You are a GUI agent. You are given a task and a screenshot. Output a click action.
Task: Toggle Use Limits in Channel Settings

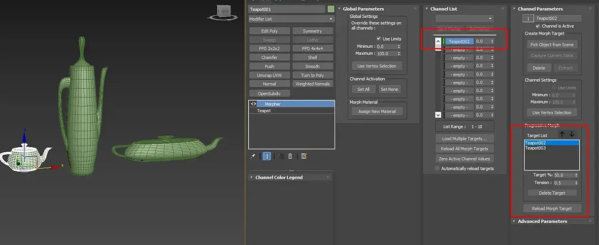[554, 88]
